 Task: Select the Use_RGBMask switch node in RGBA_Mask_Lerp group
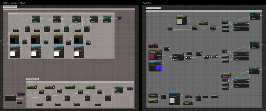(x=107, y=19)
